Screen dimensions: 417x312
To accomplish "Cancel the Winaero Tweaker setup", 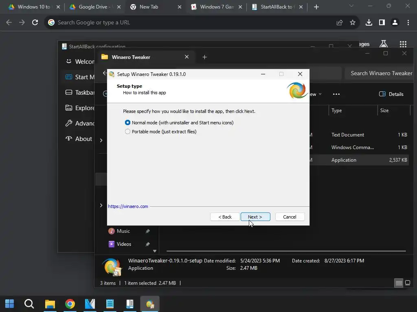I will pyautogui.click(x=290, y=217).
